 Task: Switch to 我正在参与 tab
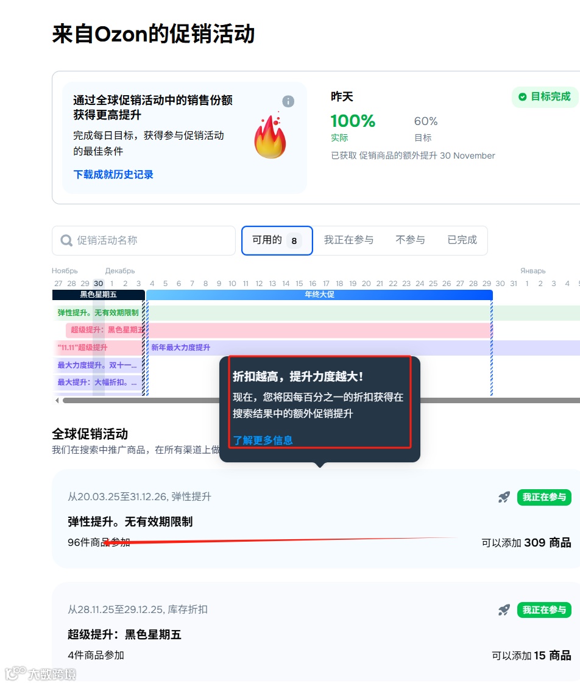coord(348,240)
